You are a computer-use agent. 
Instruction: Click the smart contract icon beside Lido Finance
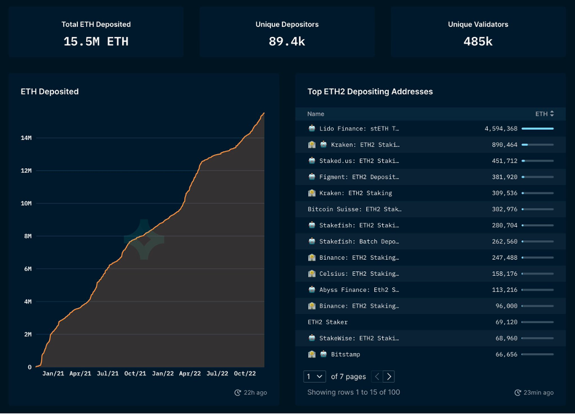[311, 128]
